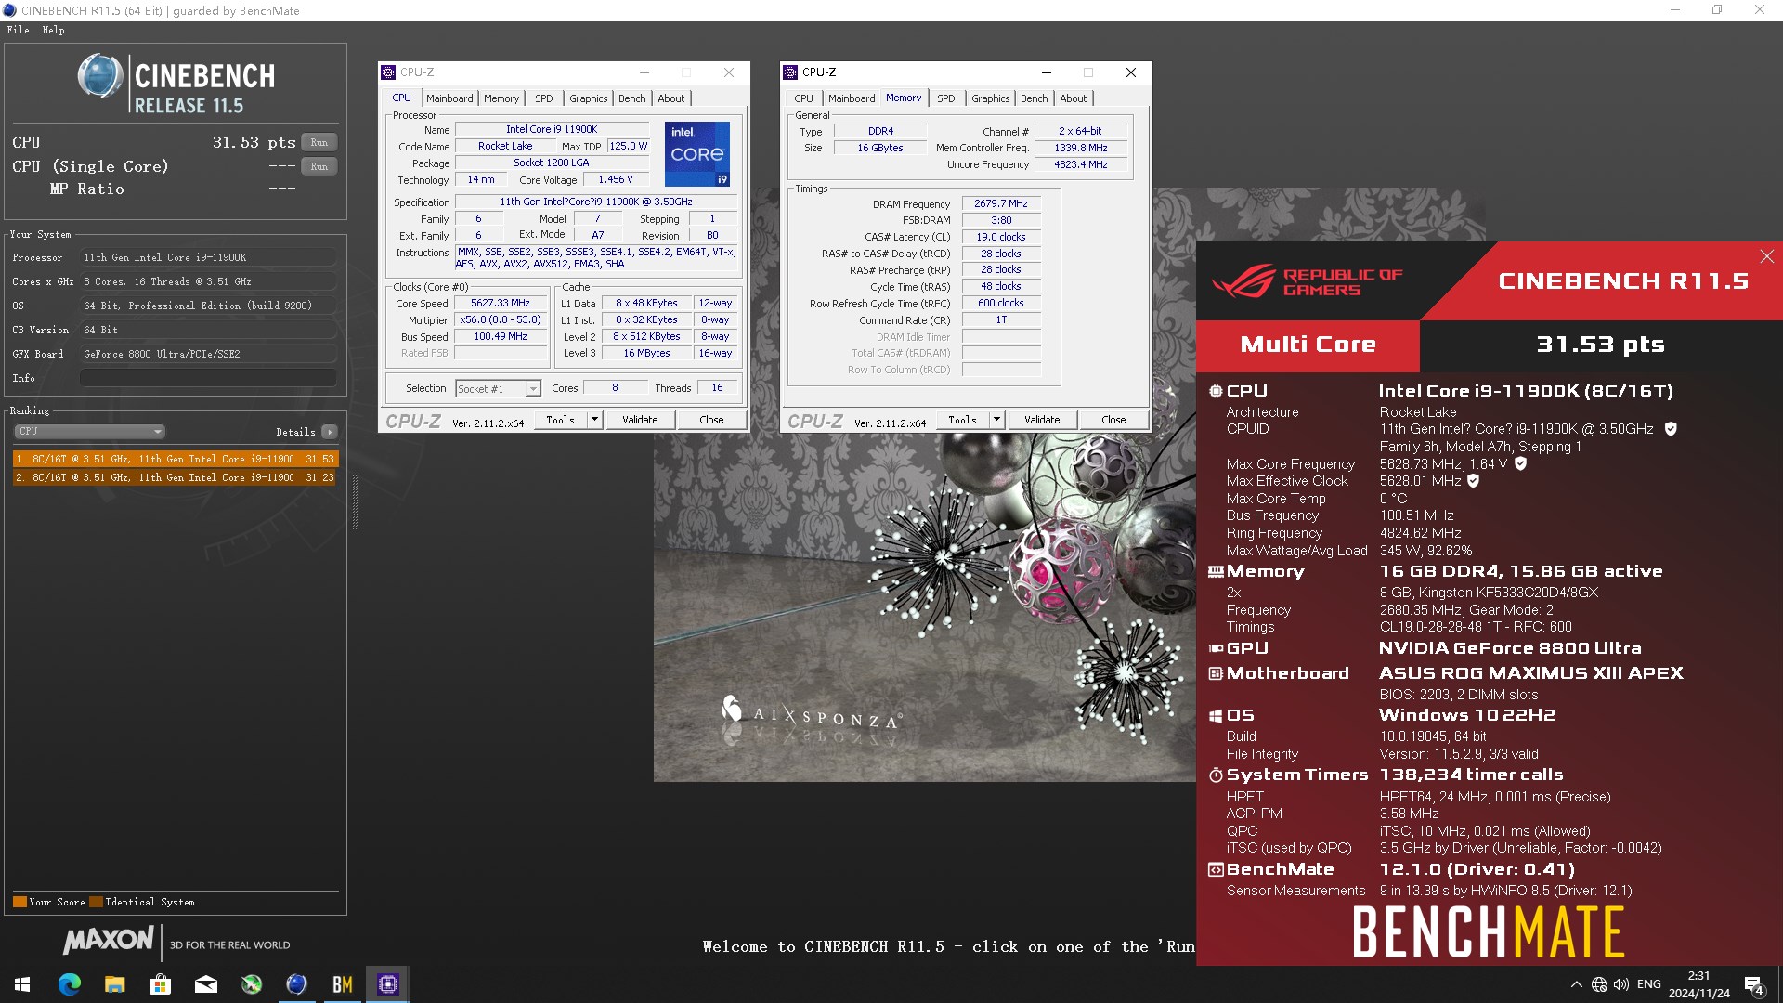Click Validate in right CPU-Z window
Screen dimensions: 1783x1003
[x=1042, y=420]
